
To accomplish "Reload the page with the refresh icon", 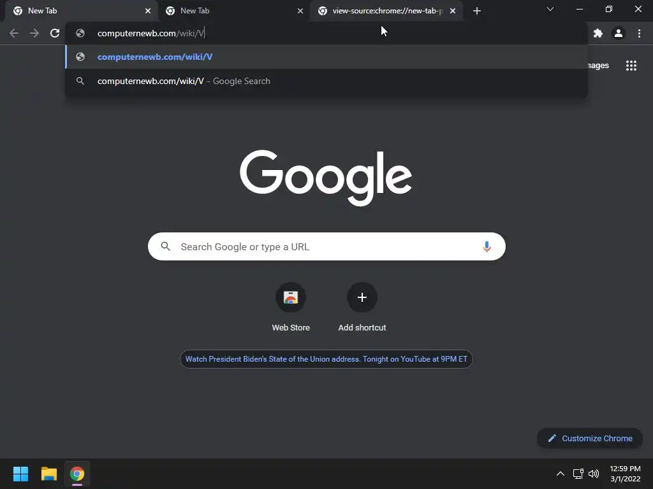I will pos(55,33).
